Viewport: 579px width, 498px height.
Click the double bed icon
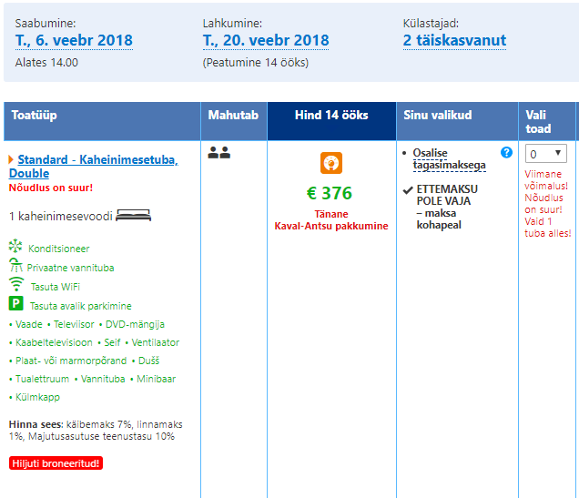click(x=133, y=216)
